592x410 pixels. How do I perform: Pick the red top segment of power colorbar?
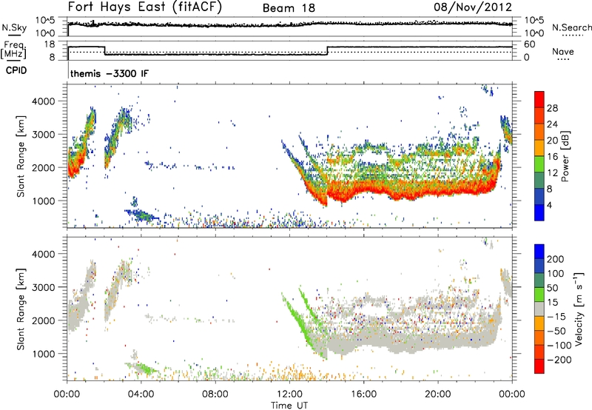coord(539,99)
